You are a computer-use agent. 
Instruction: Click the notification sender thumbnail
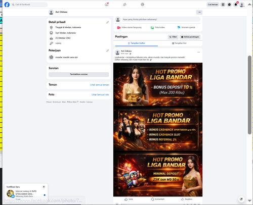(10, 193)
